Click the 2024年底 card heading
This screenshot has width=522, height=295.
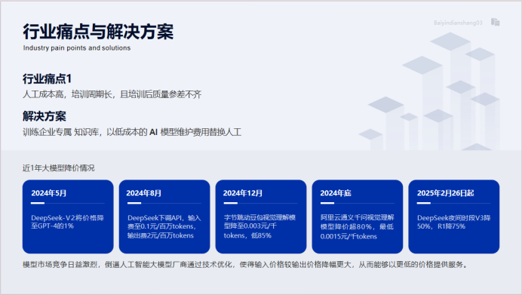click(336, 193)
